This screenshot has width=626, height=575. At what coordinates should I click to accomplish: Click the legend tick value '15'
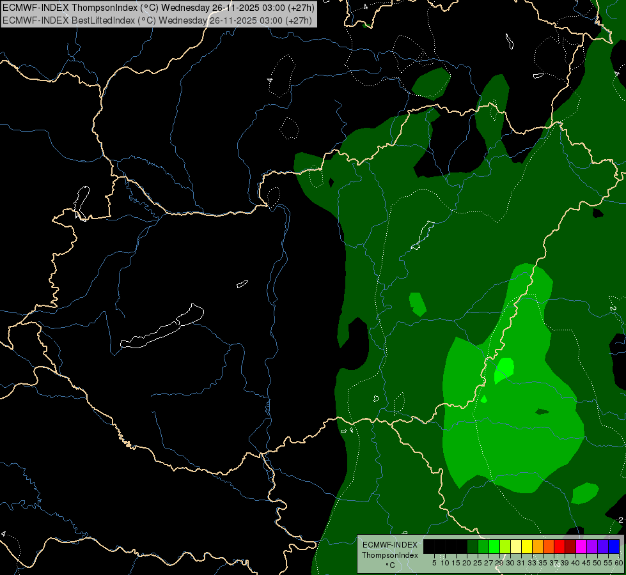pyautogui.click(x=456, y=563)
